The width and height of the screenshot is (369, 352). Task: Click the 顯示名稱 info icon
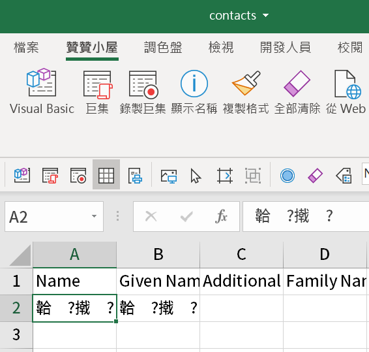194,91
